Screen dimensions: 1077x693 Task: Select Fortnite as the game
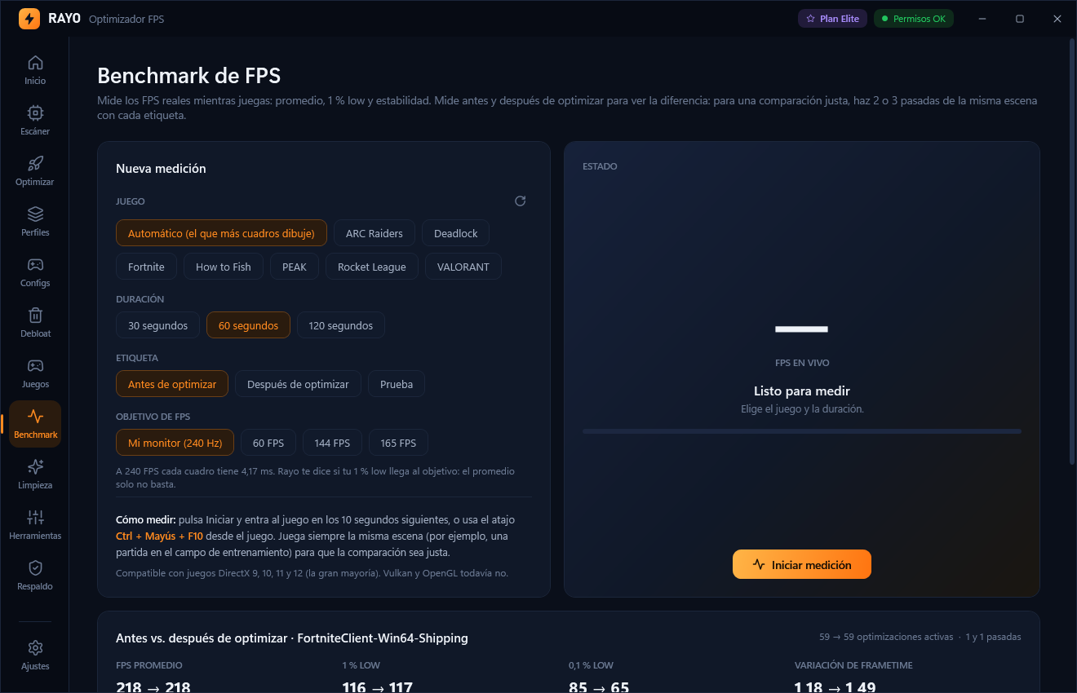pyautogui.click(x=146, y=267)
